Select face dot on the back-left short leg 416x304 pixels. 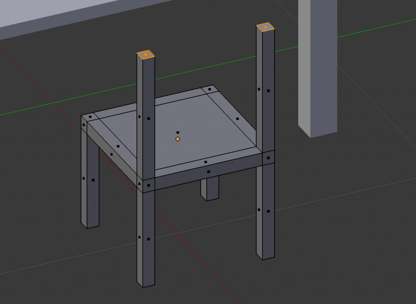tap(93, 180)
